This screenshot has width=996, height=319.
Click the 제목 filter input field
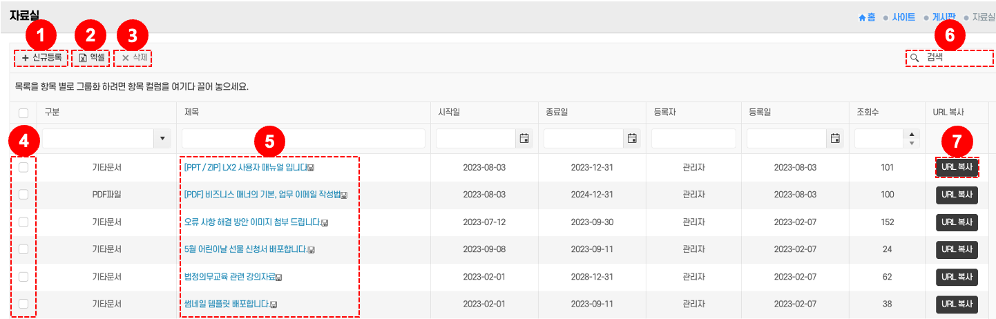[x=303, y=139]
